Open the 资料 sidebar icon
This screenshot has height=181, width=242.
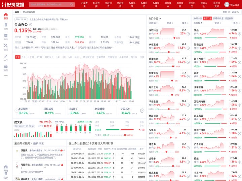click(6, 25)
